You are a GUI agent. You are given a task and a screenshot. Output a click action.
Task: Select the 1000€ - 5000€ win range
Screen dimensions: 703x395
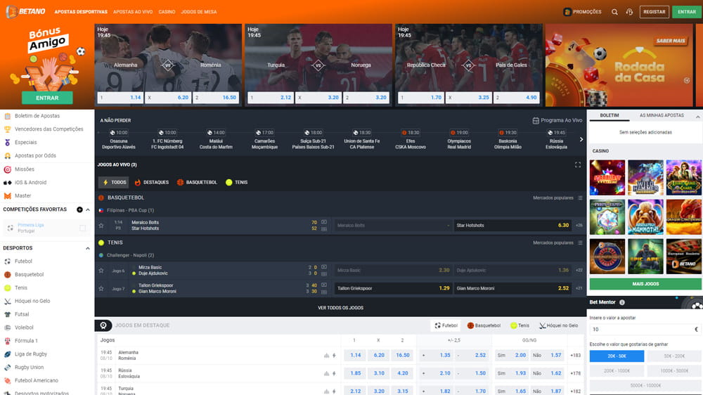[674, 371]
